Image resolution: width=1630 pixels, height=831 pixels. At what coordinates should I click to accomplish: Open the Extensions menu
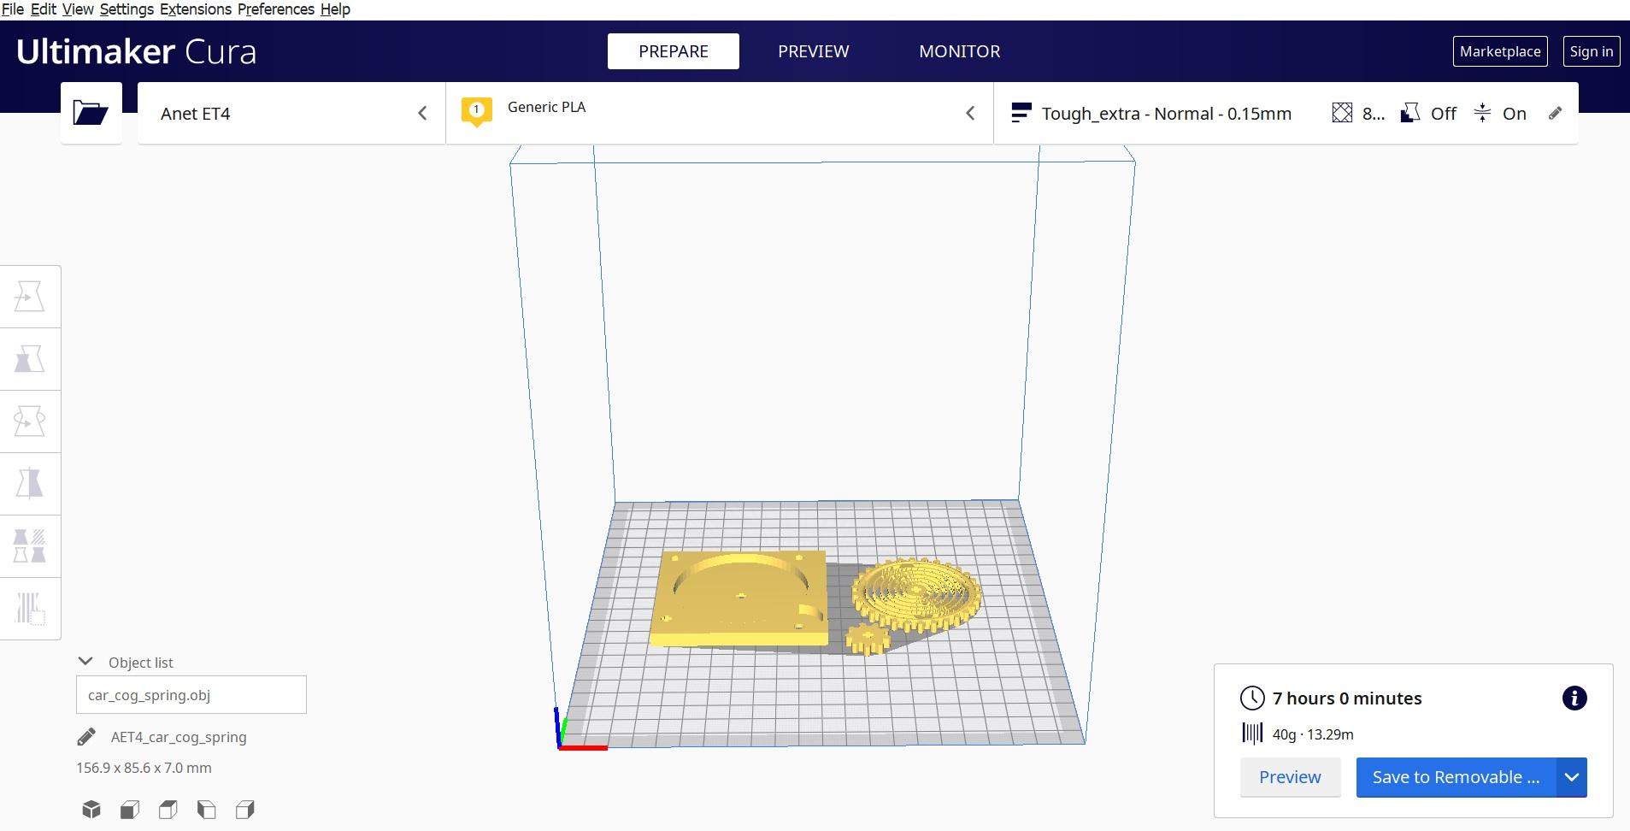click(x=195, y=9)
